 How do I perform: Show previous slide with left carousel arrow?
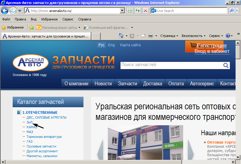100,150
